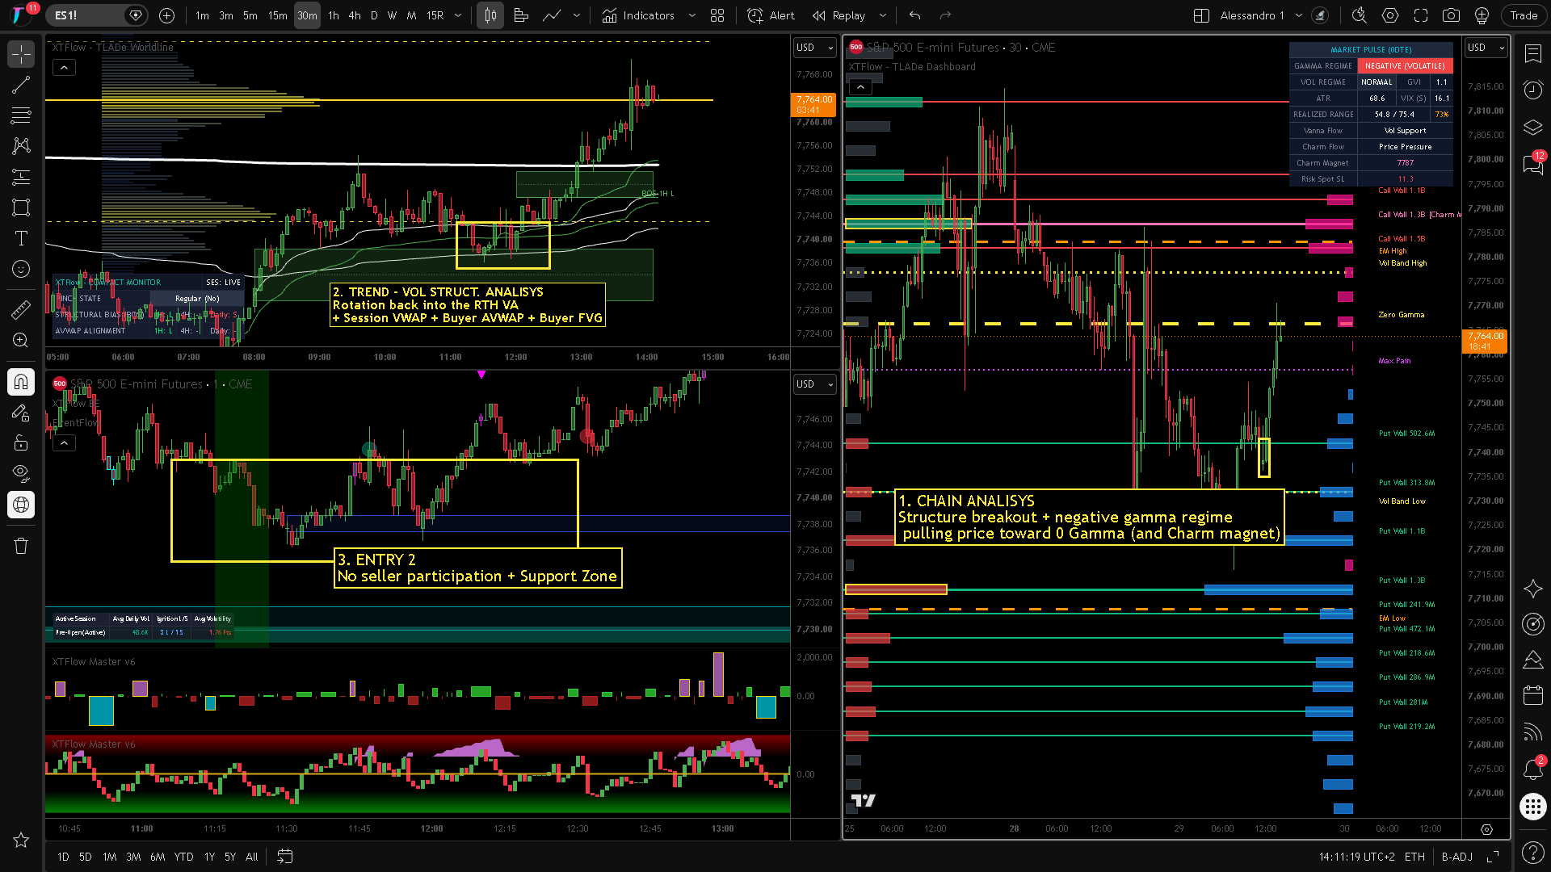
Task: Enter fullscreen mode
Action: click(x=1420, y=15)
